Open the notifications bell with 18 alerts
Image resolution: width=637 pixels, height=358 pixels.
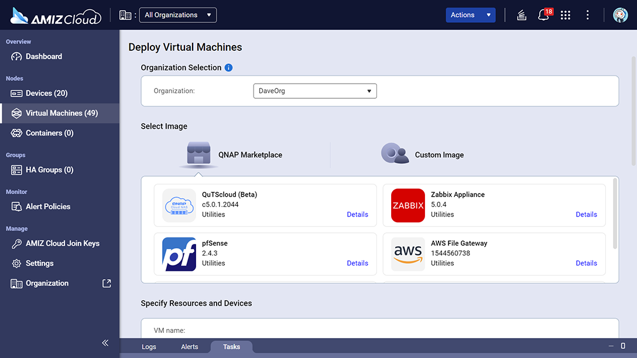tap(543, 15)
